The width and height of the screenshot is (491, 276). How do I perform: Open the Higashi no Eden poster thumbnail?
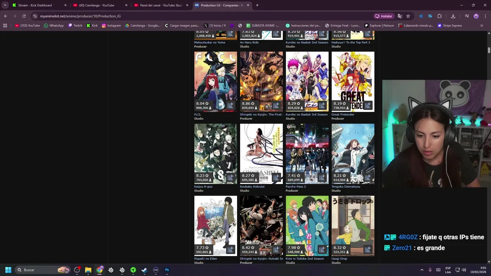[216, 226]
